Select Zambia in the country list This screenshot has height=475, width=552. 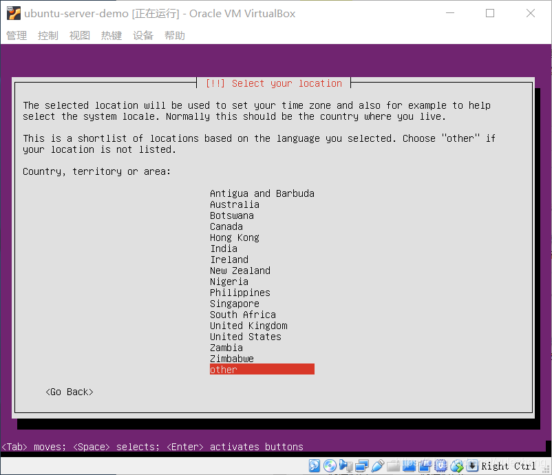[262, 348]
